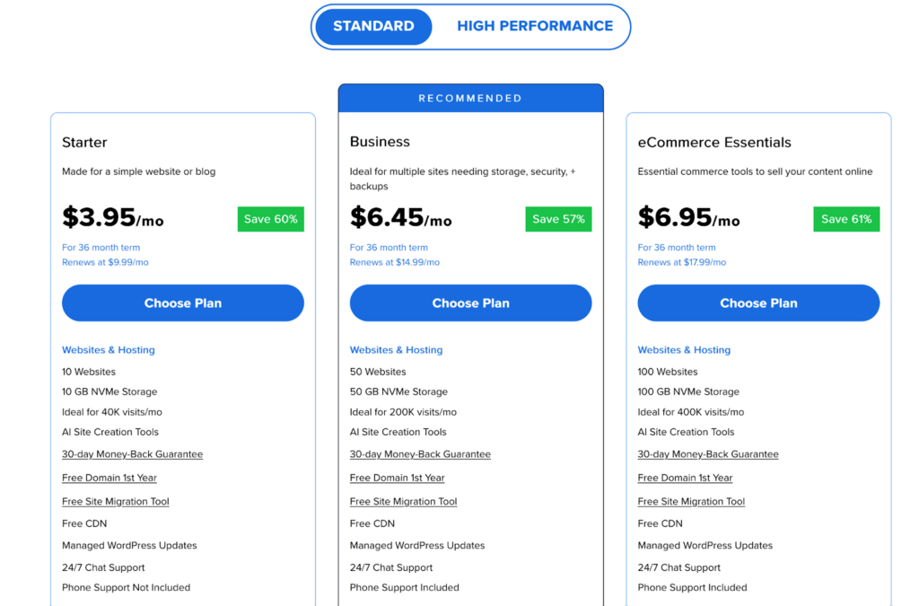This screenshot has height=606, width=919.
Task: Open Business plan's Free Domain 1st Year link
Action: tap(398, 478)
